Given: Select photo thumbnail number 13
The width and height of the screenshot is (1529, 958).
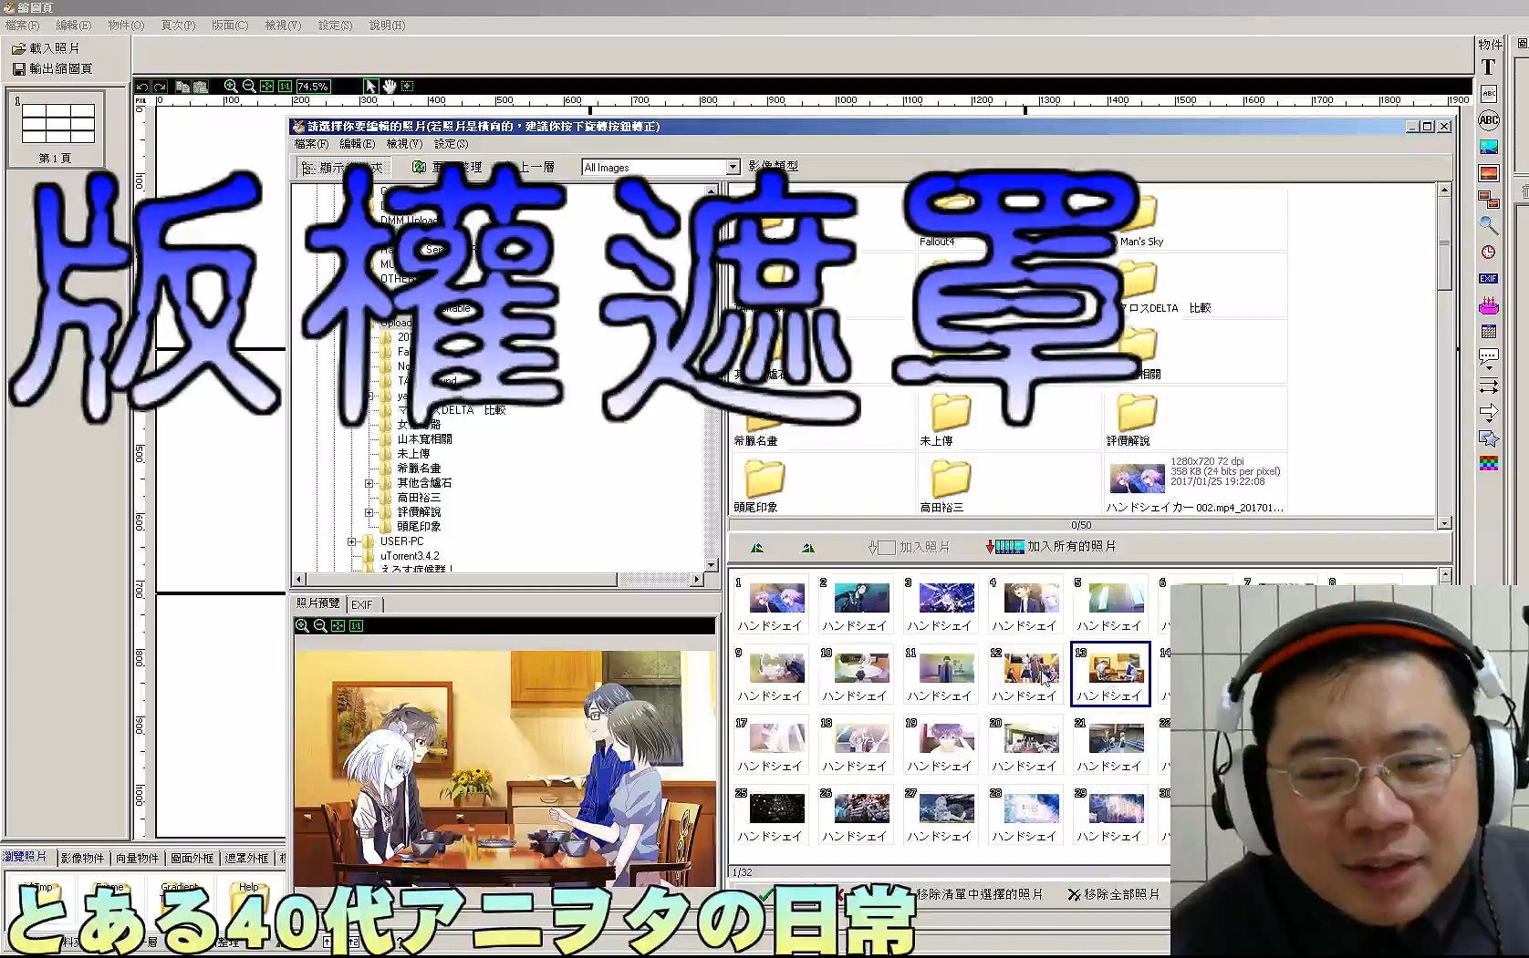Looking at the screenshot, I should 1109,675.
